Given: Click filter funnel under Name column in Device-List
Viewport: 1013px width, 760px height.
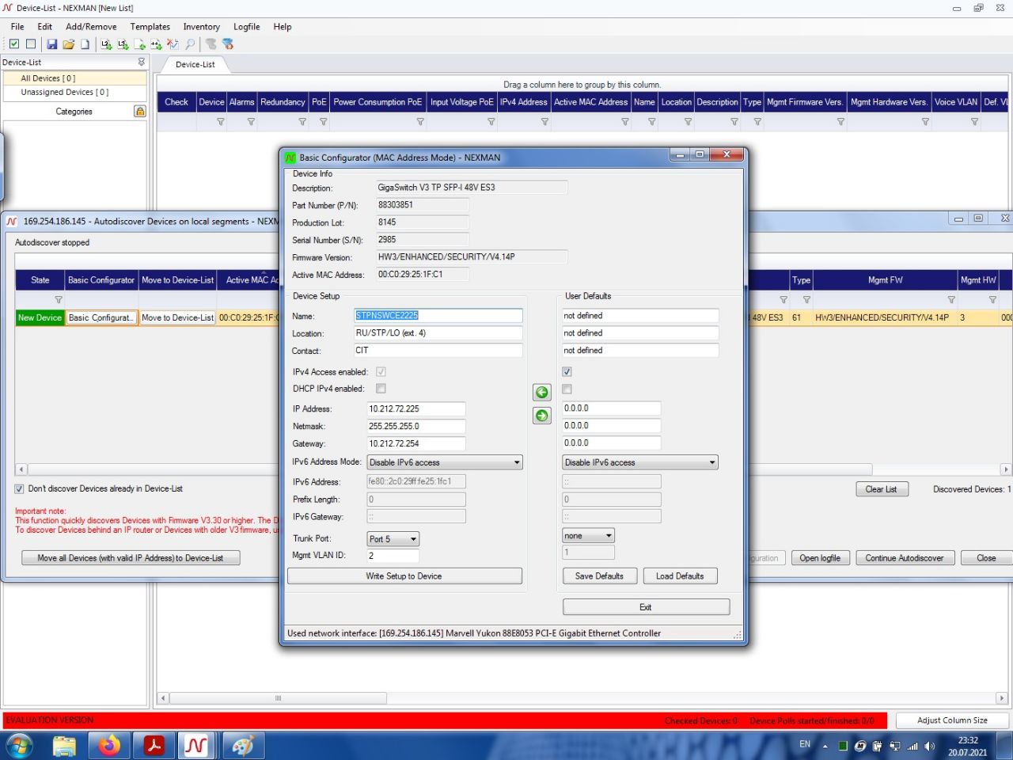Looking at the screenshot, I should coord(652,122).
